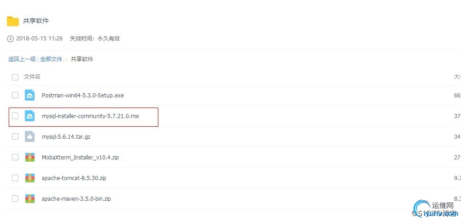Check the MobaXterm_Installer_v10.4.zip checkbox
The height and width of the screenshot is (221, 461).
click(x=15, y=157)
